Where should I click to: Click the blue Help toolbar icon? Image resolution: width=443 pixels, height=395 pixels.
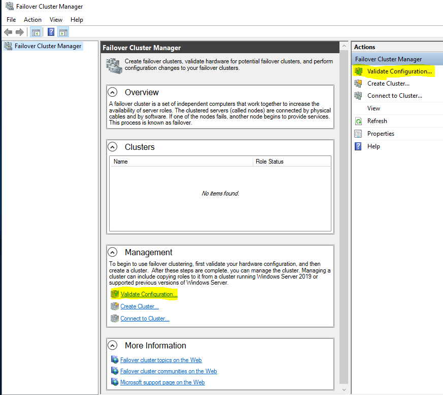pos(51,32)
